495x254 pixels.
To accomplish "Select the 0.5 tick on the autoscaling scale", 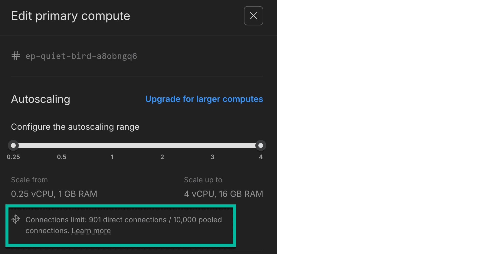I will pyautogui.click(x=62, y=157).
